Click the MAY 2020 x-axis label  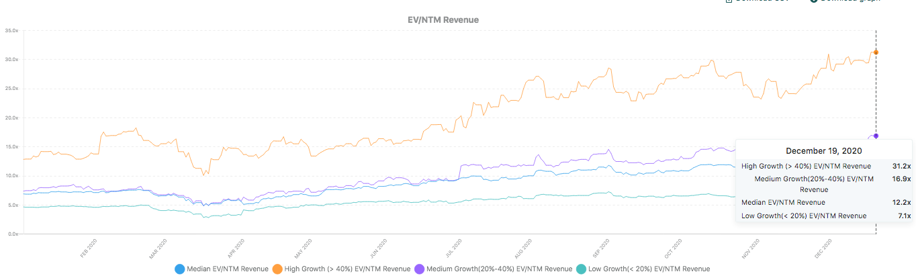(x=304, y=248)
